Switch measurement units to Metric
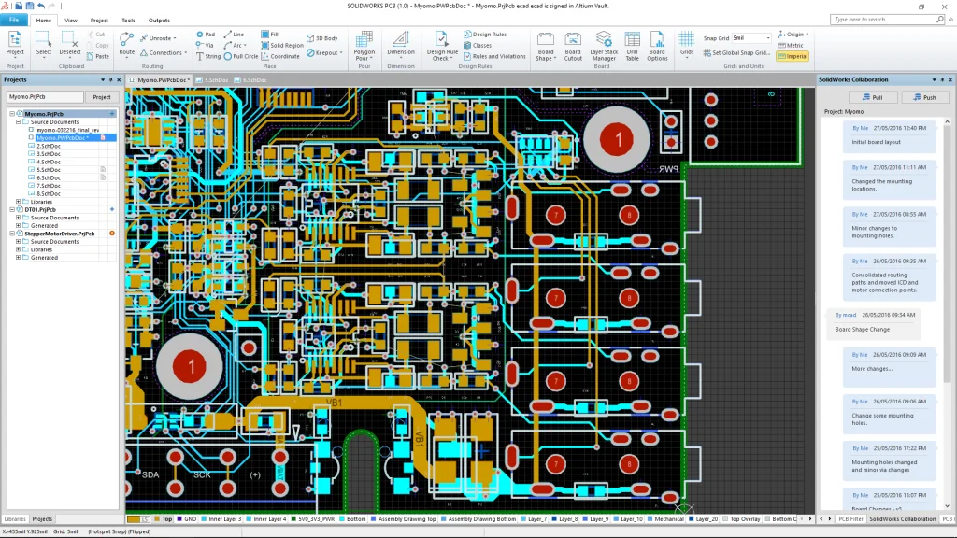The width and height of the screenshot is (957, 538). click(x=791, y=45)
